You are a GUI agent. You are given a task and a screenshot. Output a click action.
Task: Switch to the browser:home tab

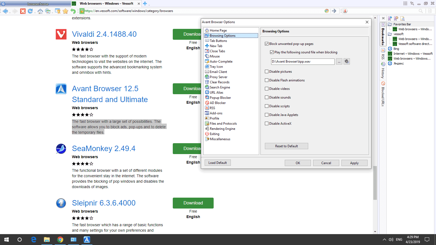(x=35, y=4)
